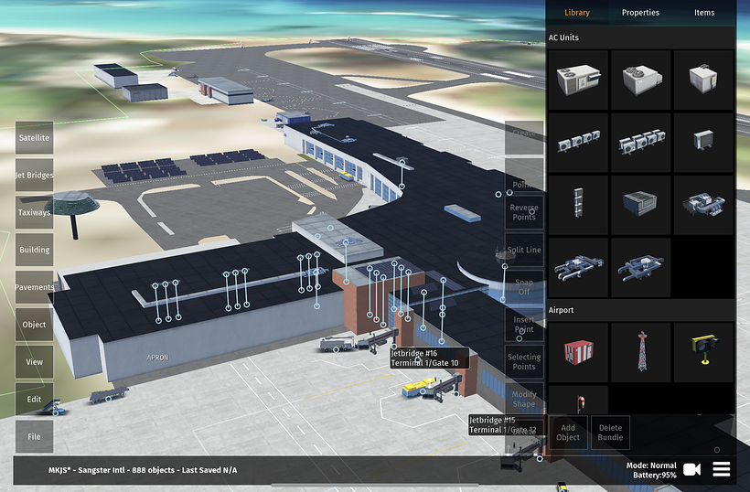This screenshot has width=750, height=492.
Task: Click the Mode: Normal status text
Action: coord(651,465)
